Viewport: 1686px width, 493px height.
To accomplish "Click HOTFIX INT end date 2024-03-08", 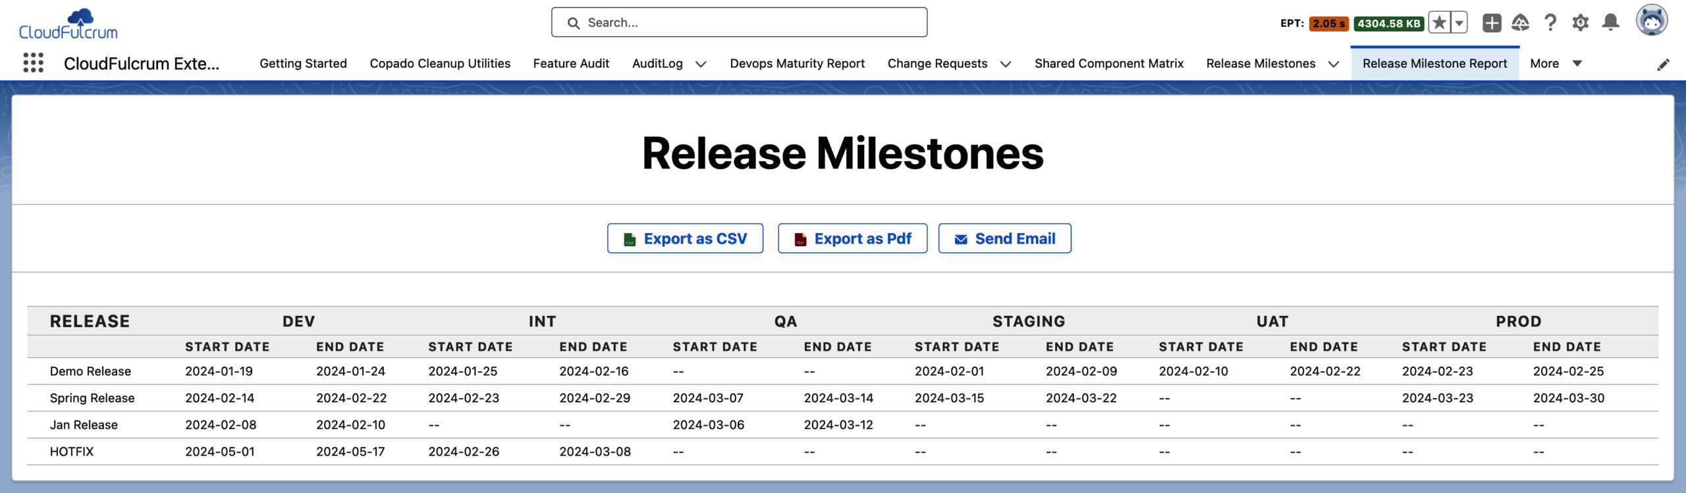I will pos(595,452).
